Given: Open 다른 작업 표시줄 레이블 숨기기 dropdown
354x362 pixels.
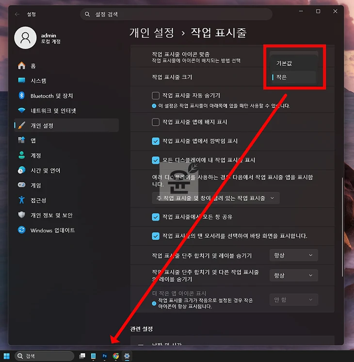Looking at the screenshot, I should [x=294, y=276].
